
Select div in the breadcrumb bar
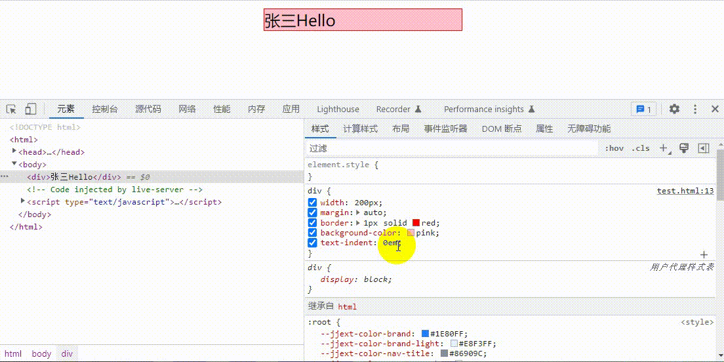(x=67, y=353)
